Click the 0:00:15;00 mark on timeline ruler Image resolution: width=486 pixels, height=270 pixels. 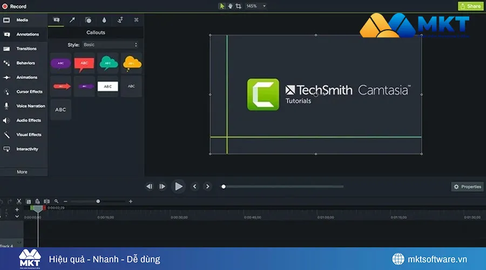click(105, 217)
